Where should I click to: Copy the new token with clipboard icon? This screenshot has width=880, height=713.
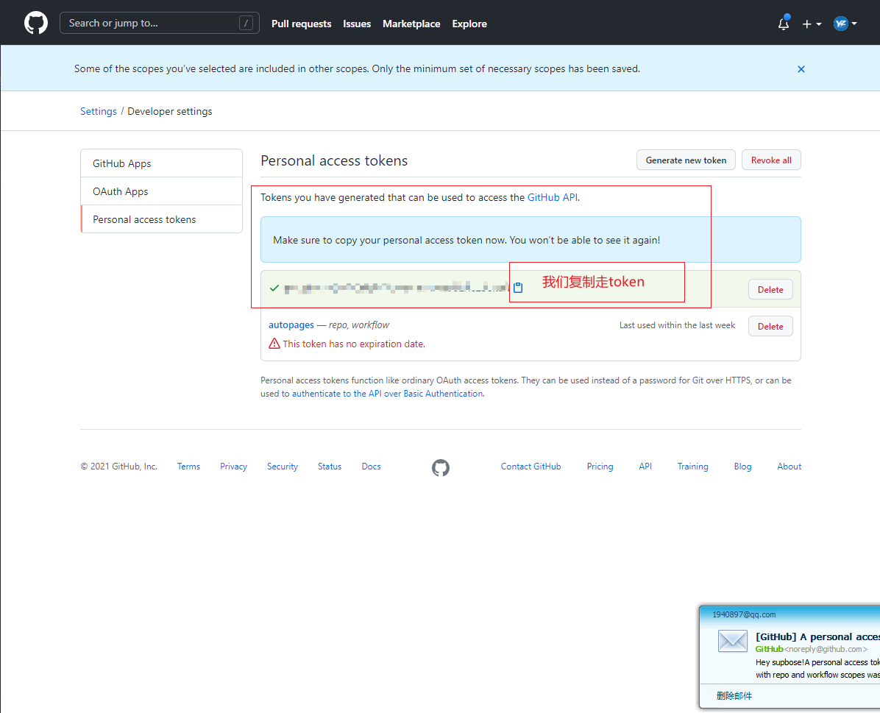click(518, 288)
